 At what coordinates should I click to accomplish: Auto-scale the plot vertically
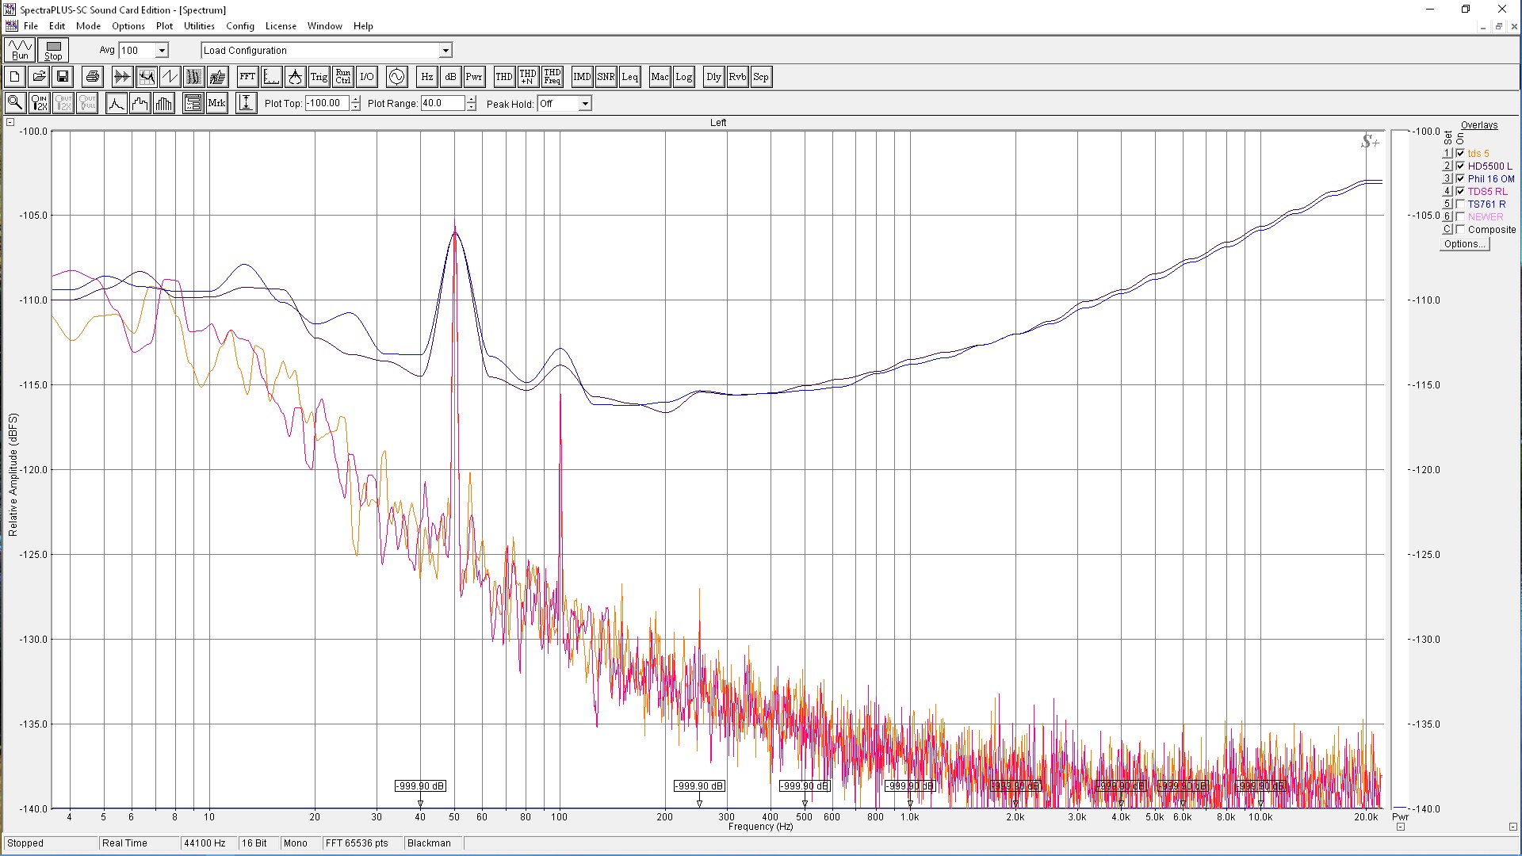coord(247,103)
